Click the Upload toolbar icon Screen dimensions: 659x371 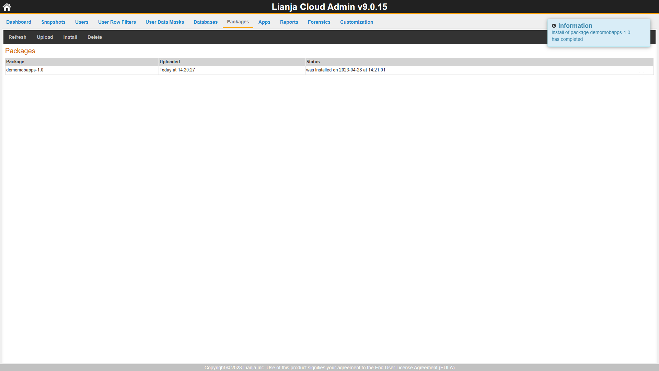(44, 37)
